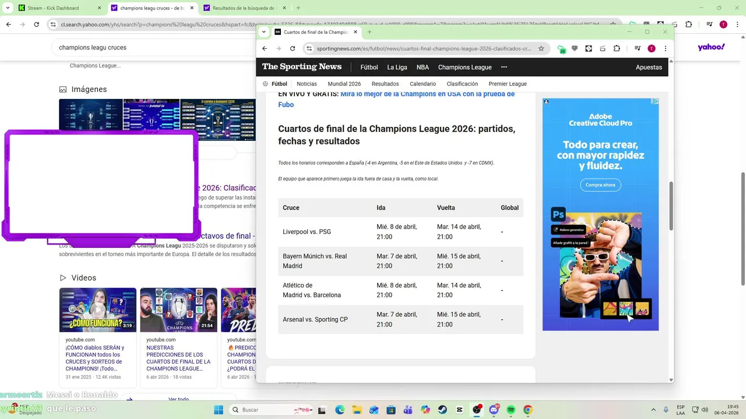Select Clasificación in the sub-navigation
Screen dimensions: 746x419
[x=462, y=84]
